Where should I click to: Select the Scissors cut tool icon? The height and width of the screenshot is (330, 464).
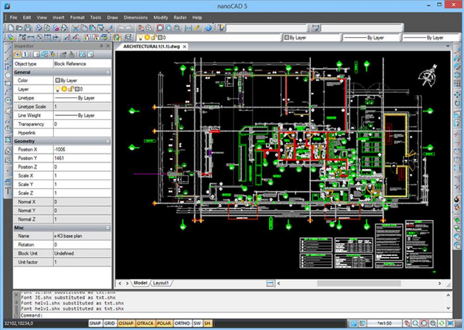75,27
